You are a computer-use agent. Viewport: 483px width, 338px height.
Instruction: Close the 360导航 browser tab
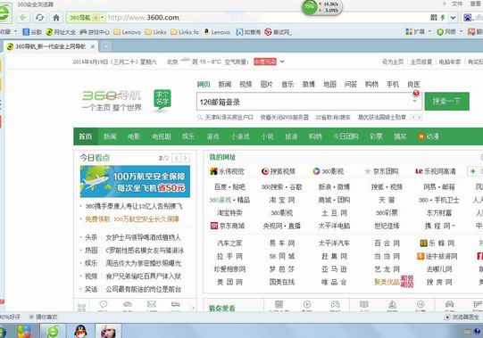coord(93,46)
